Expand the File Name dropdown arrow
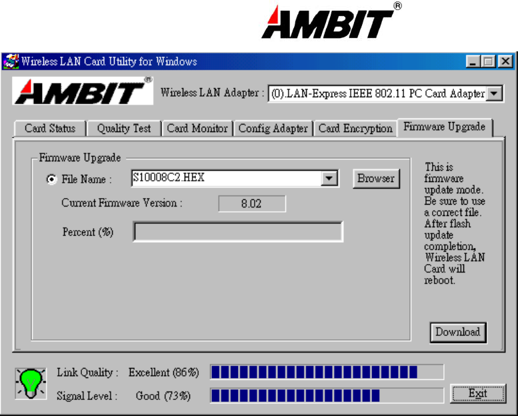The width and height of the screenshot is (518, 416). tap(329, 179)
